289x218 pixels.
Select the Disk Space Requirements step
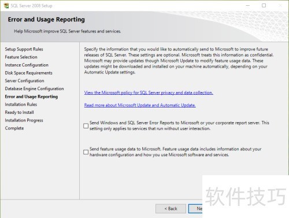tap(28, 73)
